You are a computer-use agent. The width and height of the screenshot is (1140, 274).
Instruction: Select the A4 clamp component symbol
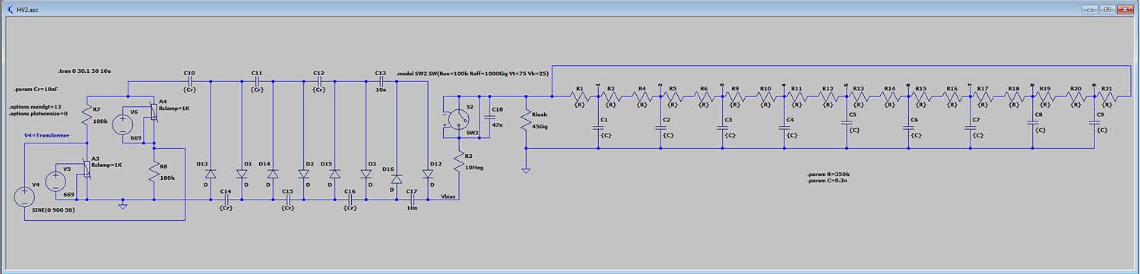tap(153, 112)
